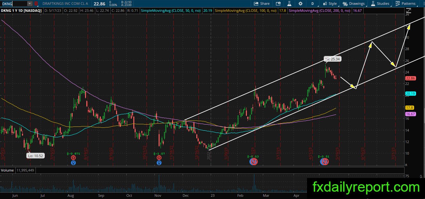Viewport: 425px width, 199px height.
Task: Click the $-0.871 earnings estimate label
Action: (73, 153)
